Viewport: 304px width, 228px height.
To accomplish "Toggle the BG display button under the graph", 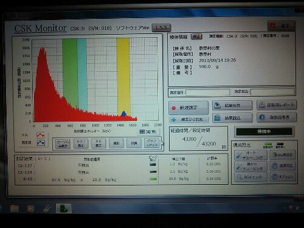I will tap(98, 143).
